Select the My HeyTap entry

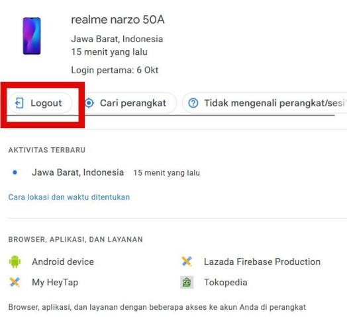(x=55, y=283)
